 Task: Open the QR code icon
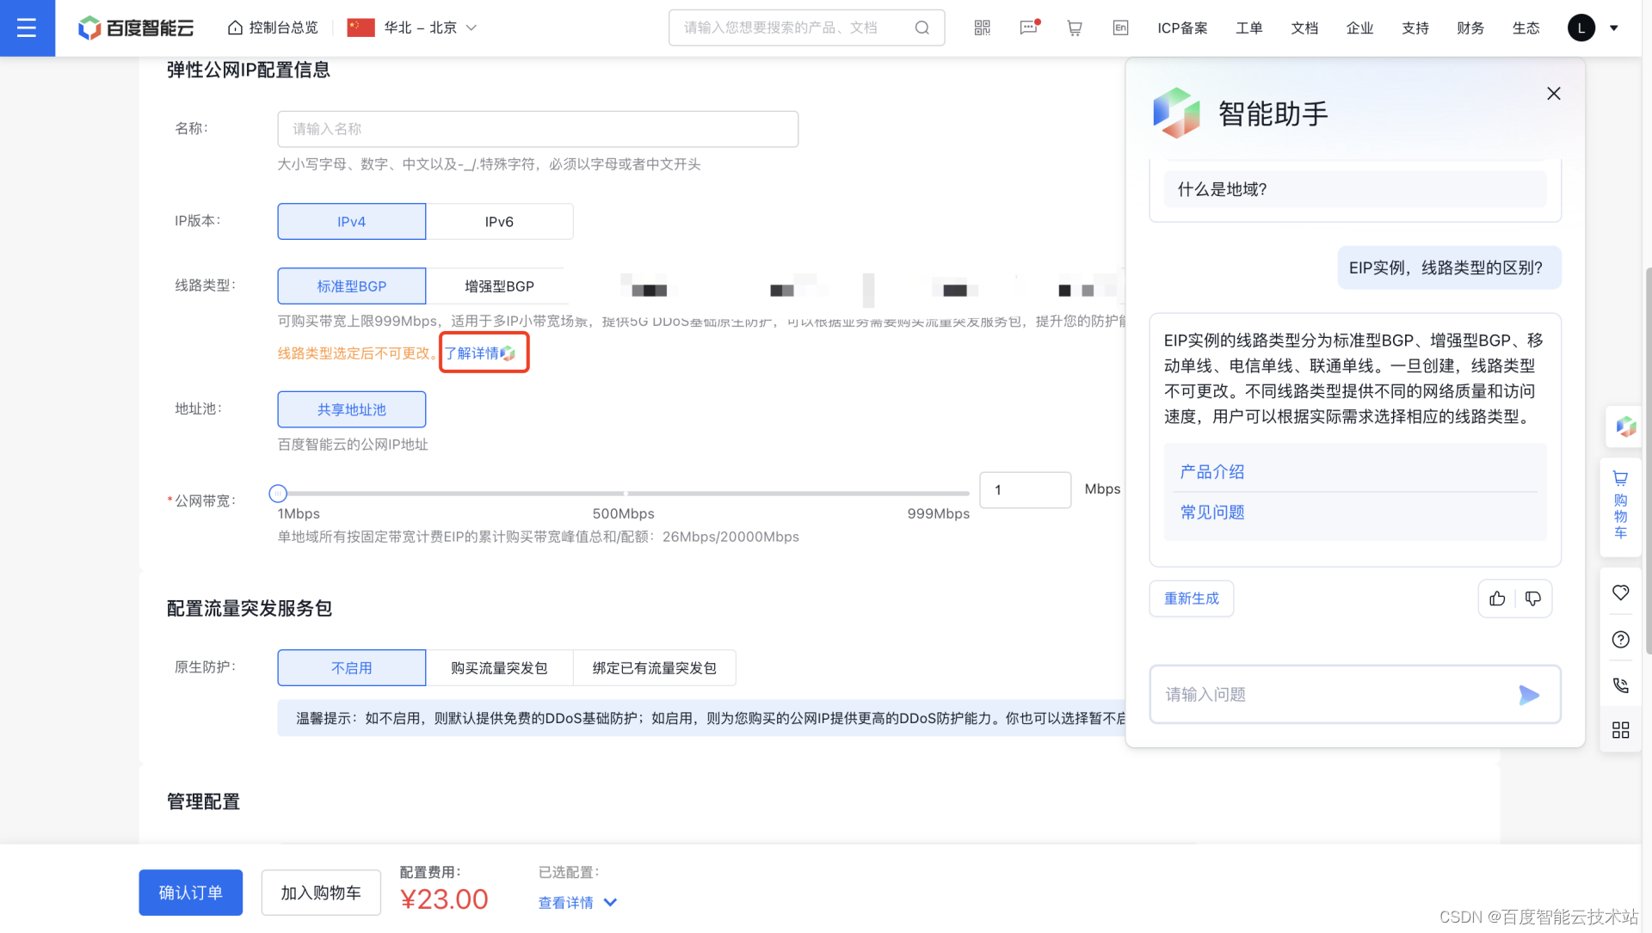(x=982, y=28)
